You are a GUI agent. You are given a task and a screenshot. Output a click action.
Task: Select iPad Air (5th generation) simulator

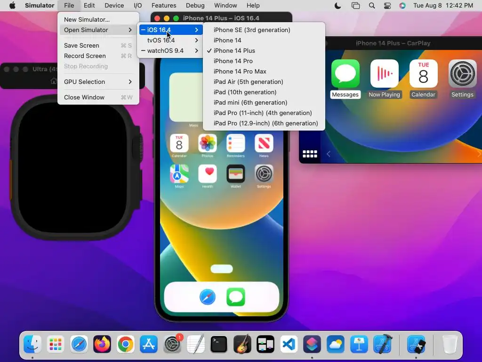[x=264, y=82]
